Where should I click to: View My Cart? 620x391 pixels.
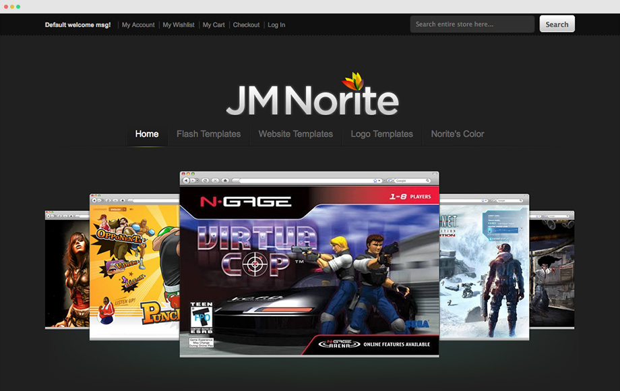click(214, 25)
